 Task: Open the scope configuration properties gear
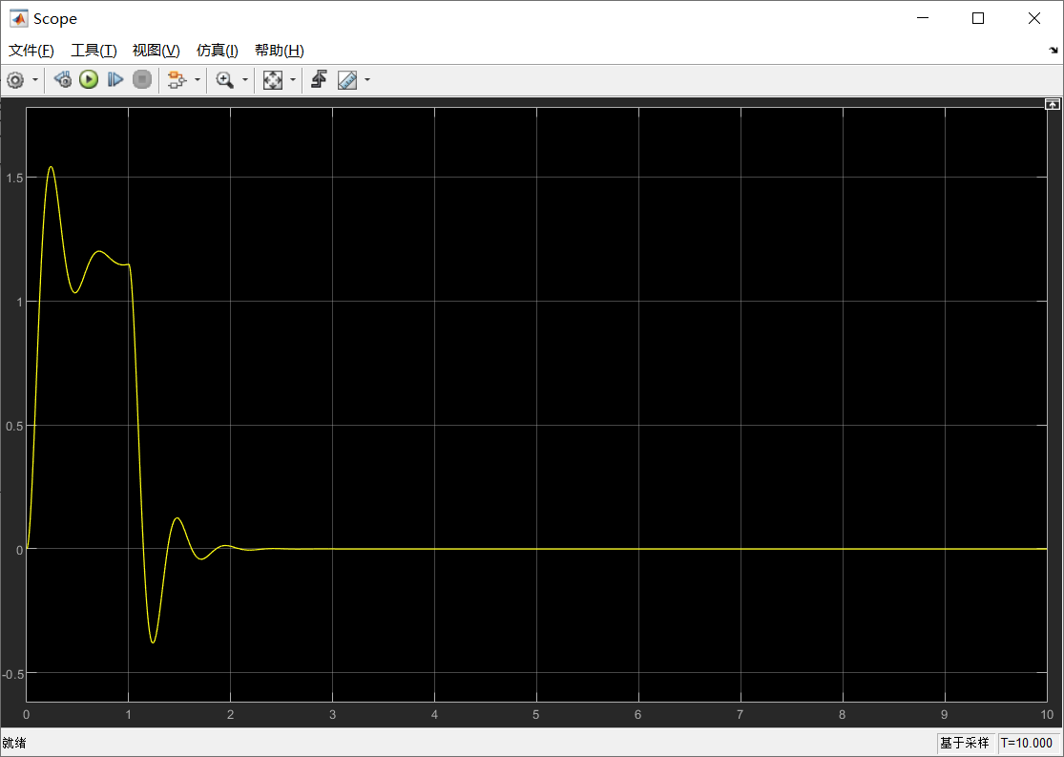[15, 80]
